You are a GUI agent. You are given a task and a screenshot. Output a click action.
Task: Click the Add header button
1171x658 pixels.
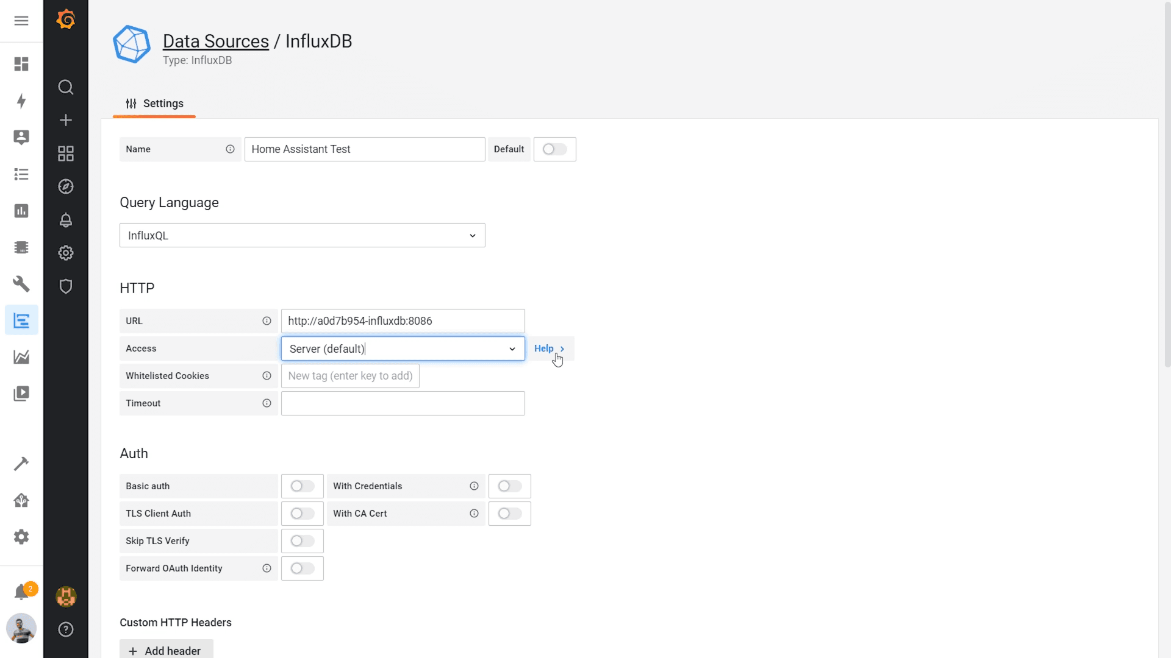[166, 651]
